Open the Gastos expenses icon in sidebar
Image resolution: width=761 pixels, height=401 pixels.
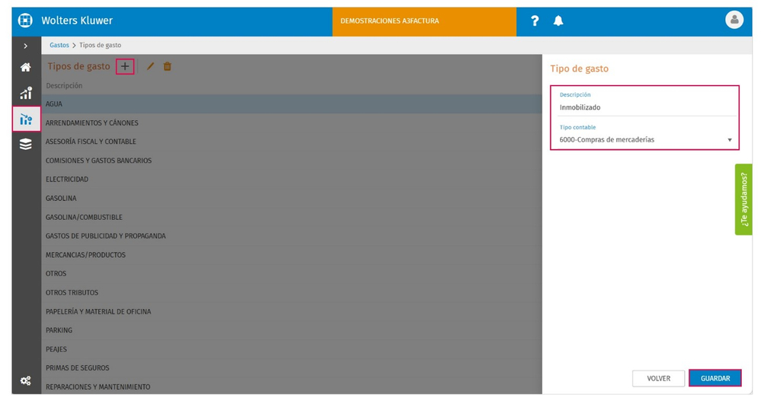click(x=26, y=119)
